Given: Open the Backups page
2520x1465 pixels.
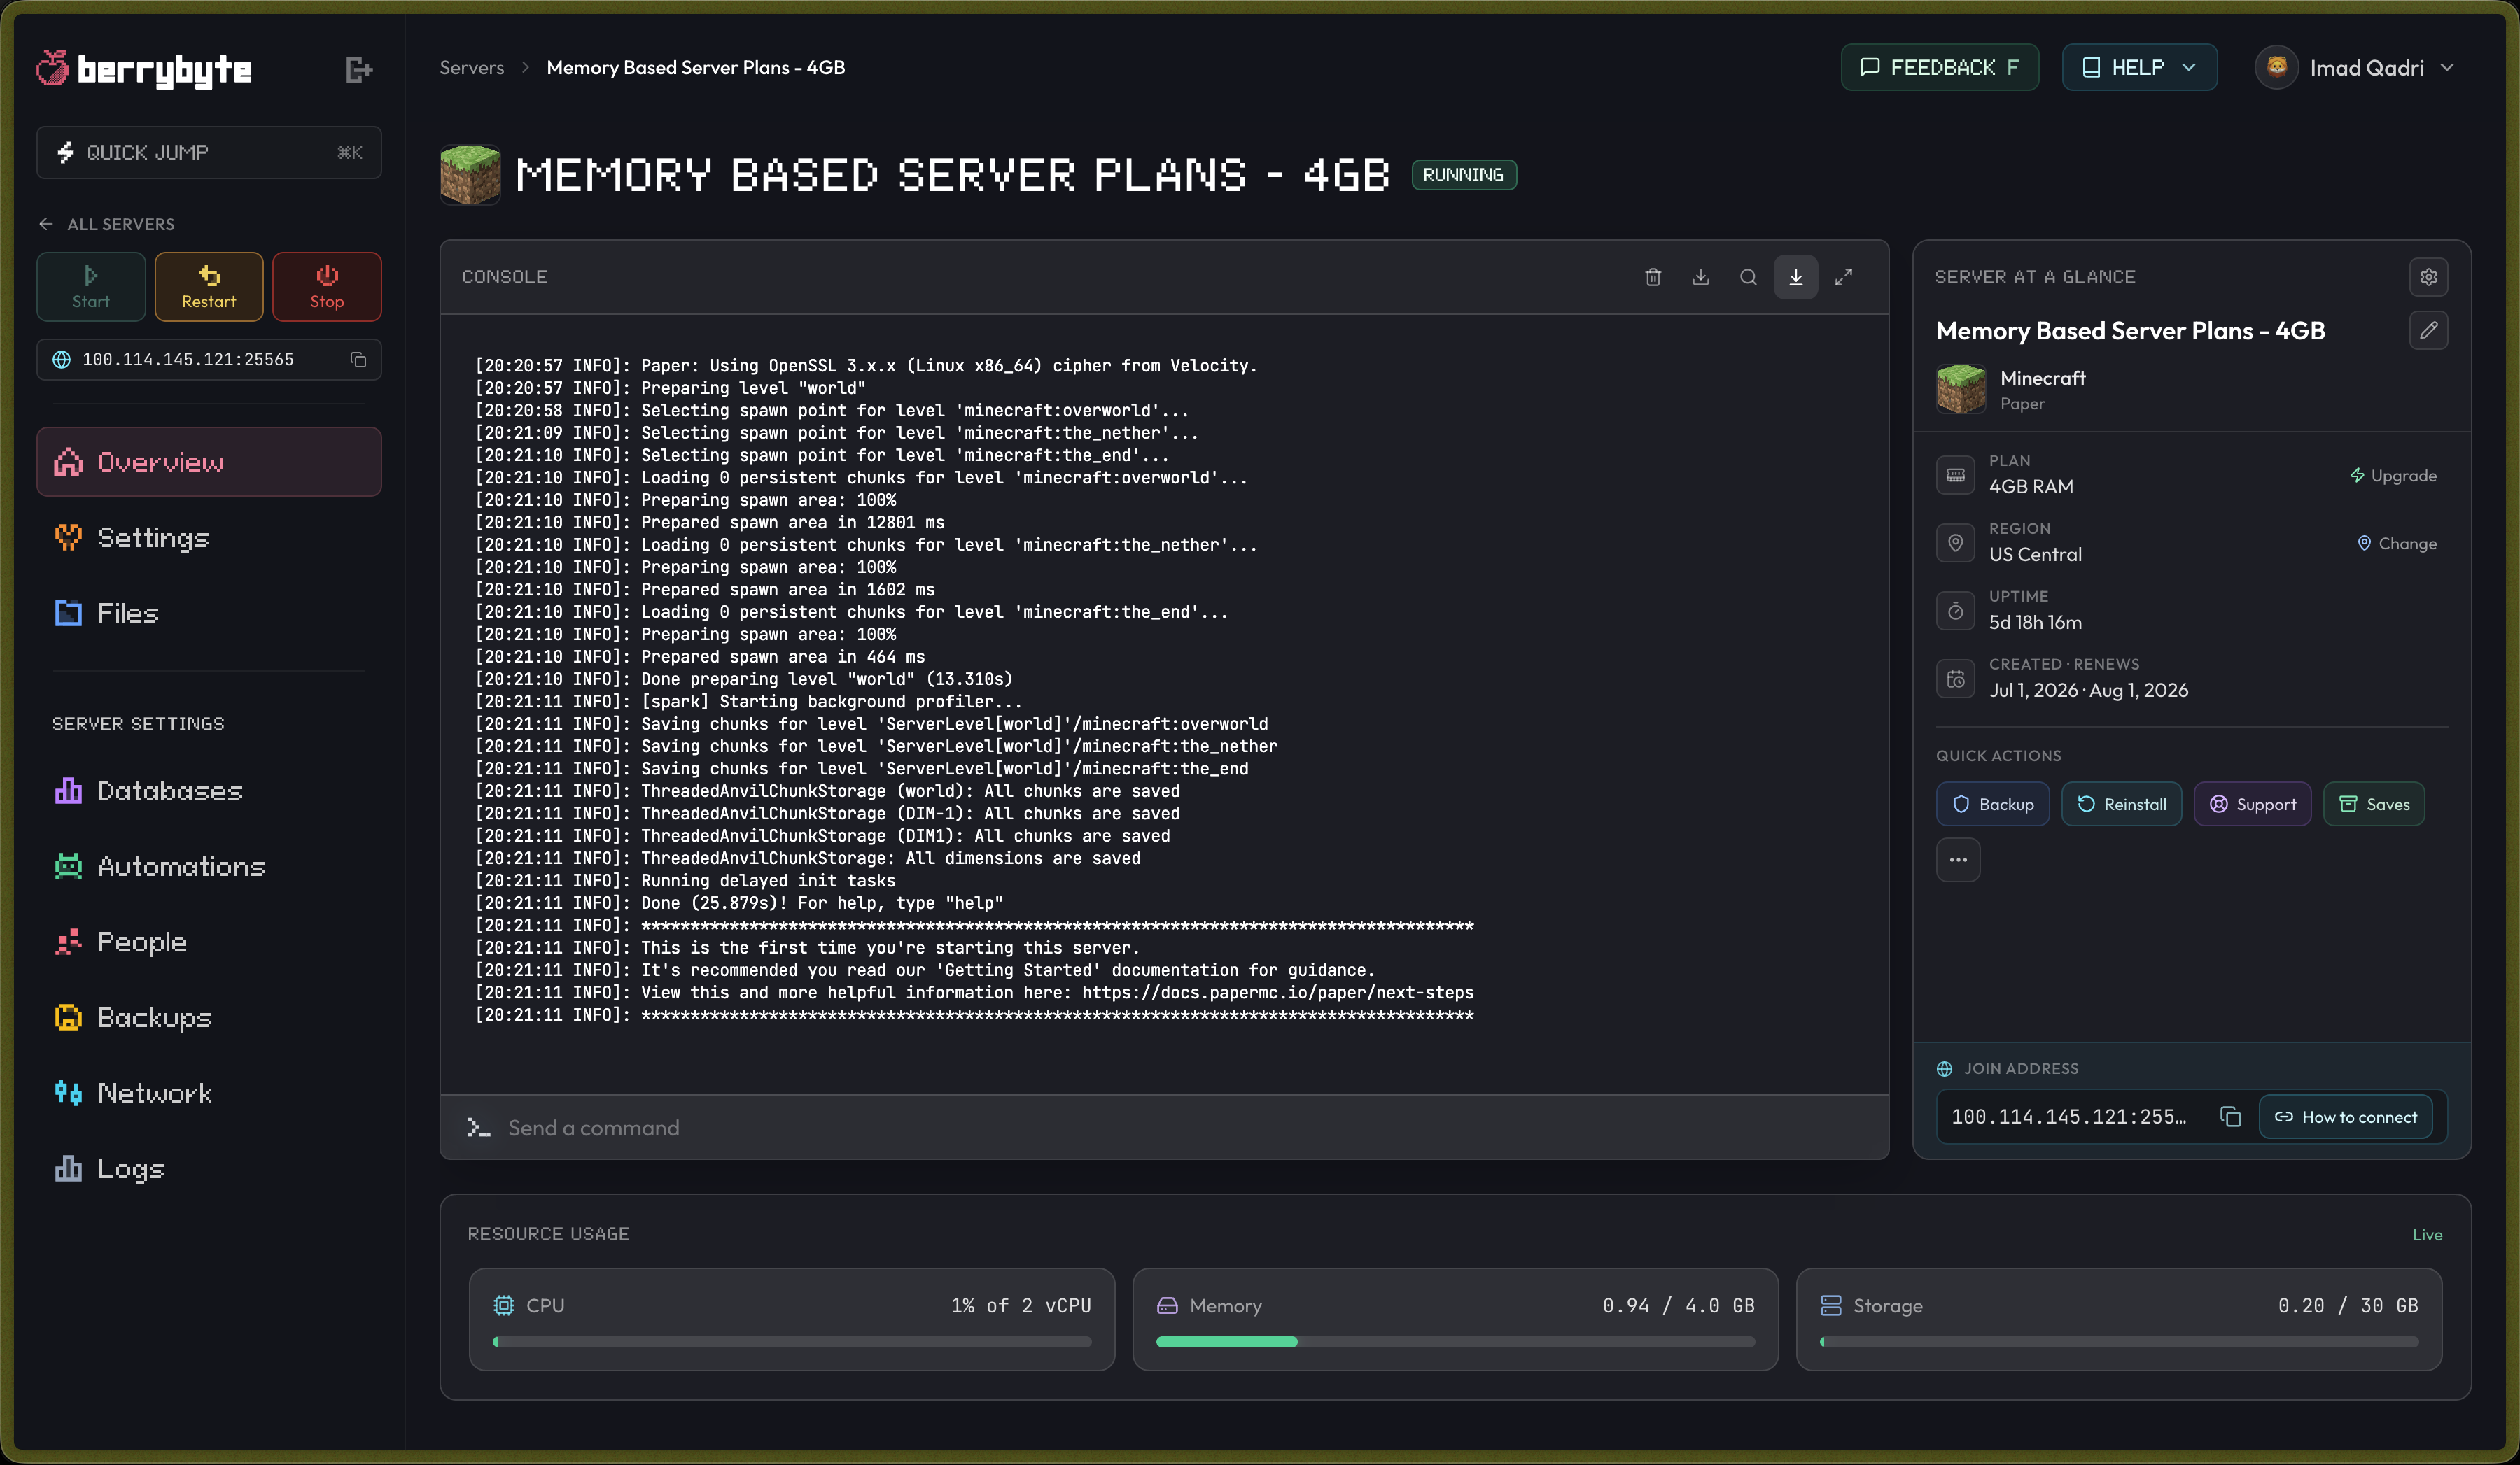Looking at the screenshot, I should pyautogui.click(x=209, y=1017).
